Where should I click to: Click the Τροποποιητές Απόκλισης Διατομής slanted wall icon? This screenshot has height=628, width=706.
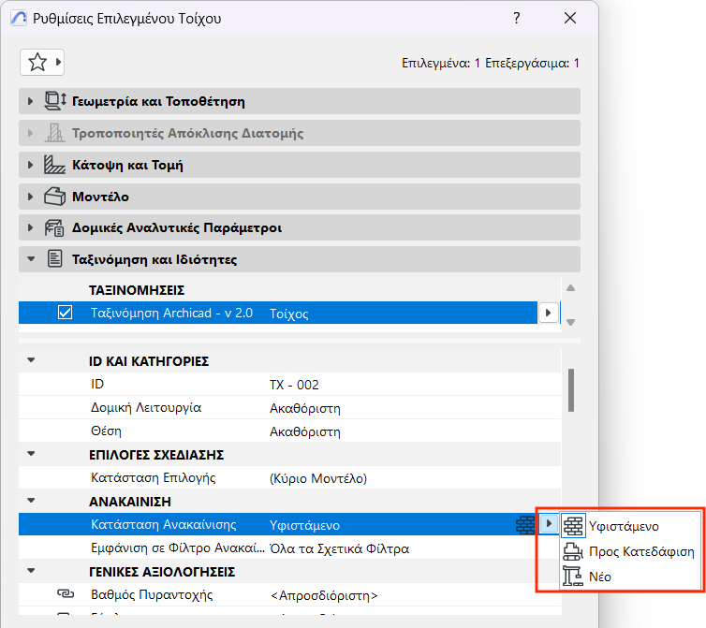tap(54, 133)
